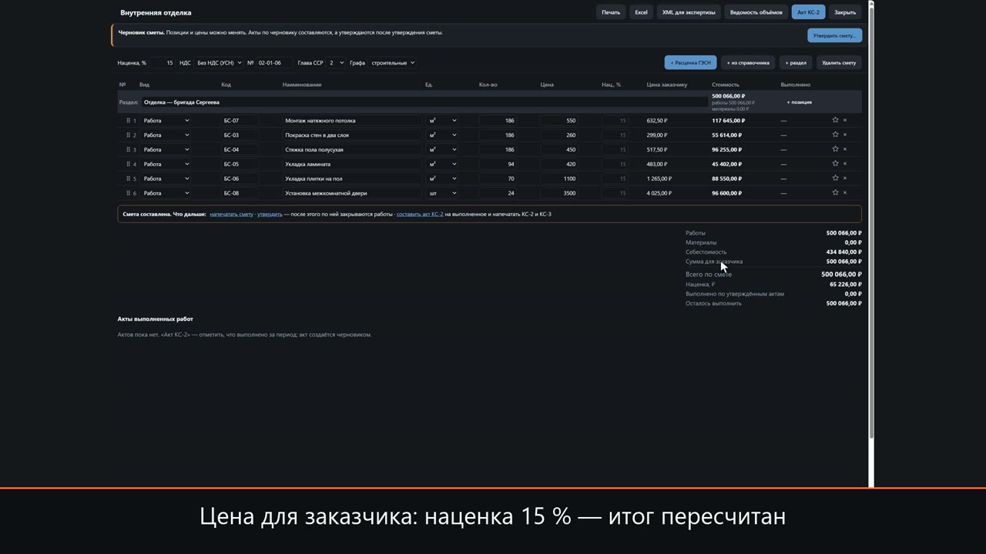Open XML для экспертизы
This screenshot has width=986, height=554.
689,12
